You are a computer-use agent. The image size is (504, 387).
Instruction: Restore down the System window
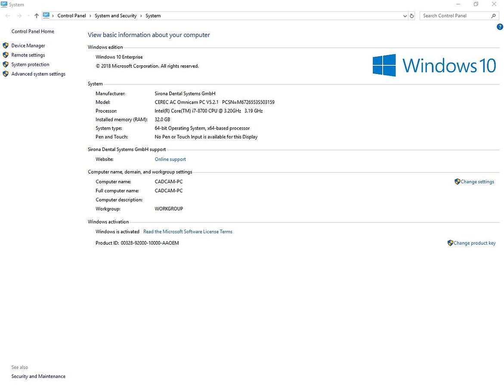click(x=476, y=4)
